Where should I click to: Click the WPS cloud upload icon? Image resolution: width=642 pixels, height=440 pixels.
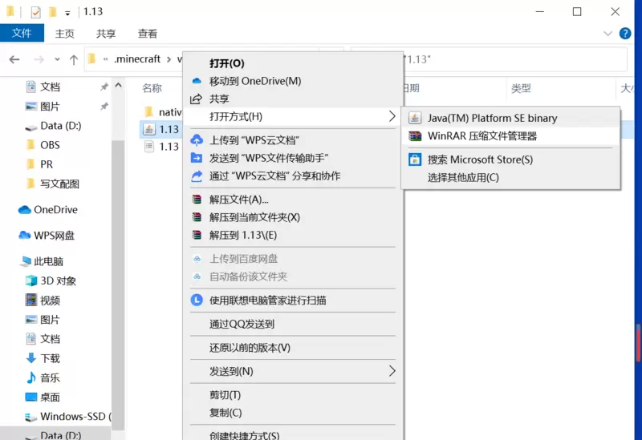(x=197, y=140)
